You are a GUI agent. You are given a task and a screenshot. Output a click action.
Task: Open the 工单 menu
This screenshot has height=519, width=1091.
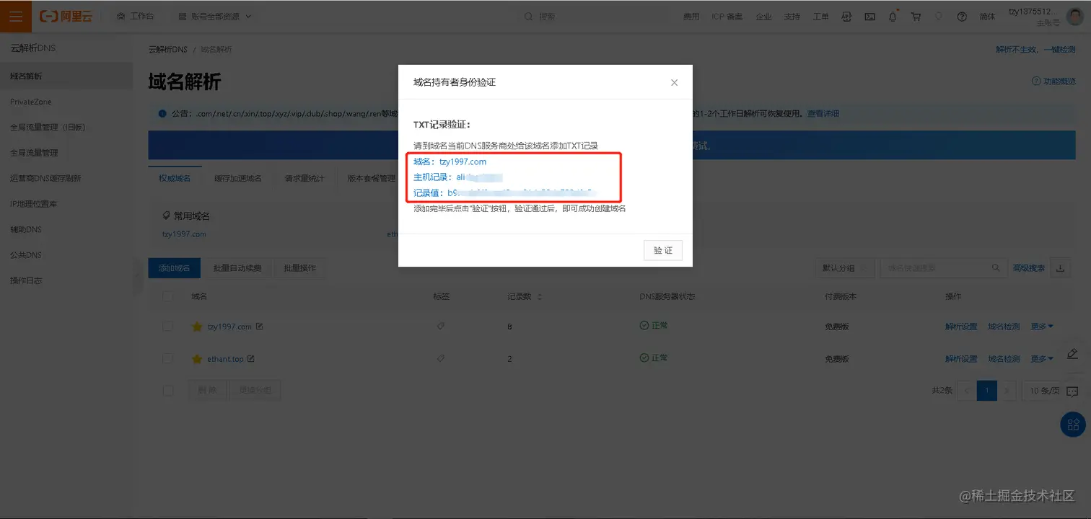[x=821, y=17]
